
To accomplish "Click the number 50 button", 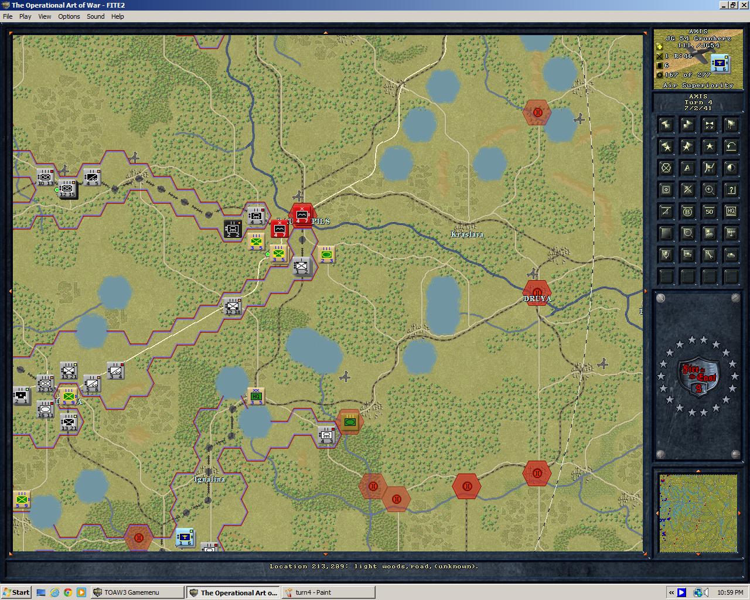I will (x=709, y=212).
